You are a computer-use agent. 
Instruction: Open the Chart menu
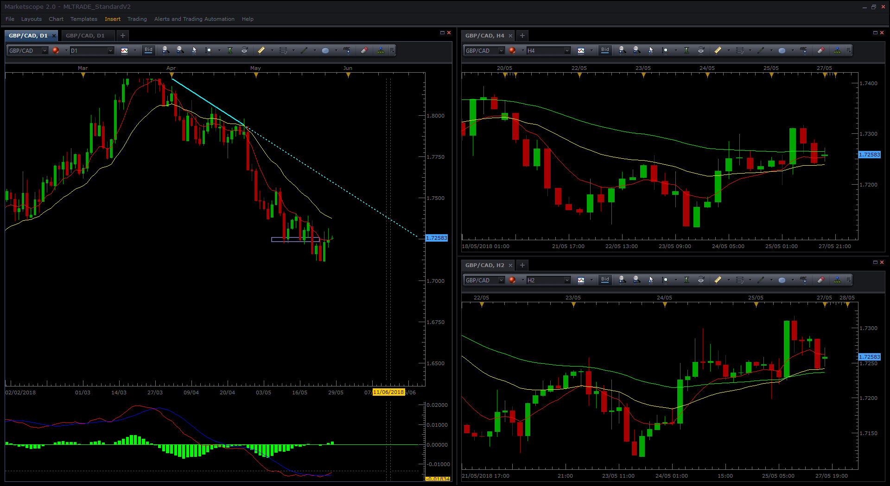(56, 19)
